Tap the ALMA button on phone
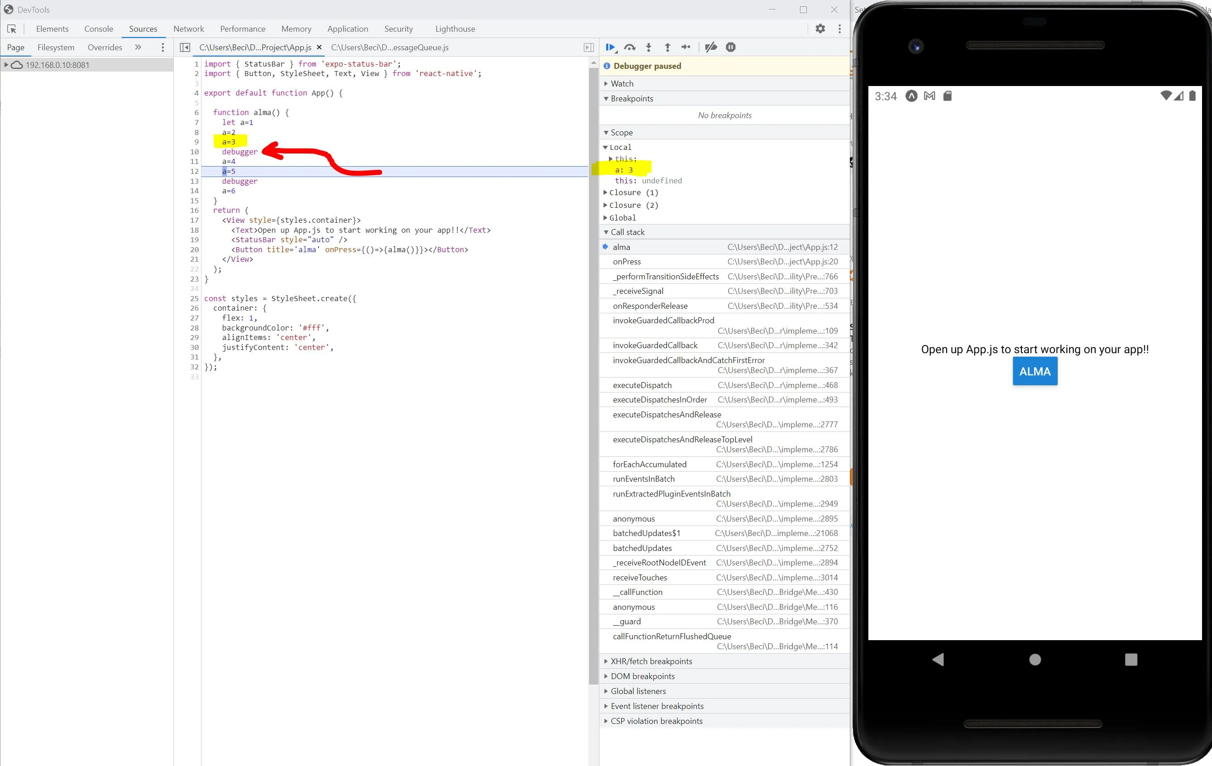The width and height of the screenshot is (1212, 766). tap(1035, 371)
